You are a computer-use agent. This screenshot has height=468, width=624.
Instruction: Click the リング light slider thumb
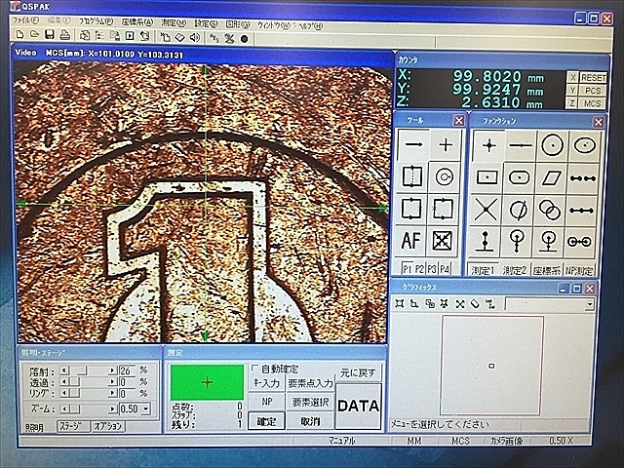(74, 393)
